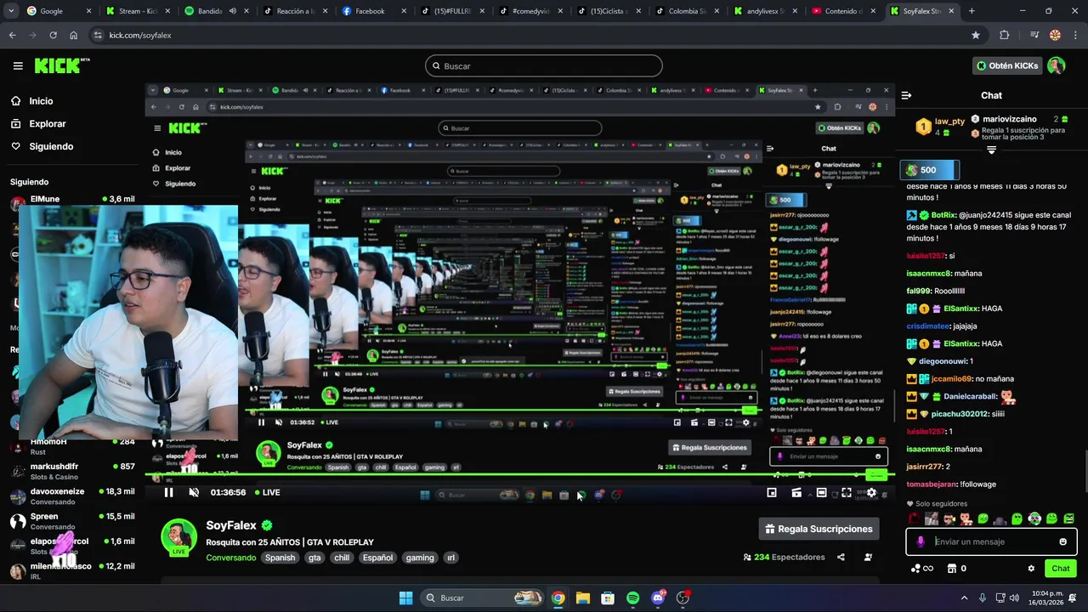Send message with the green Chat button

tap(1061, 569)
